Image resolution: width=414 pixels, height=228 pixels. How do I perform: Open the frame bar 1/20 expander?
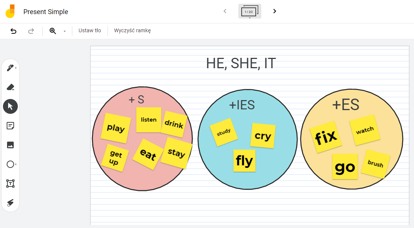tap(250, 11)
